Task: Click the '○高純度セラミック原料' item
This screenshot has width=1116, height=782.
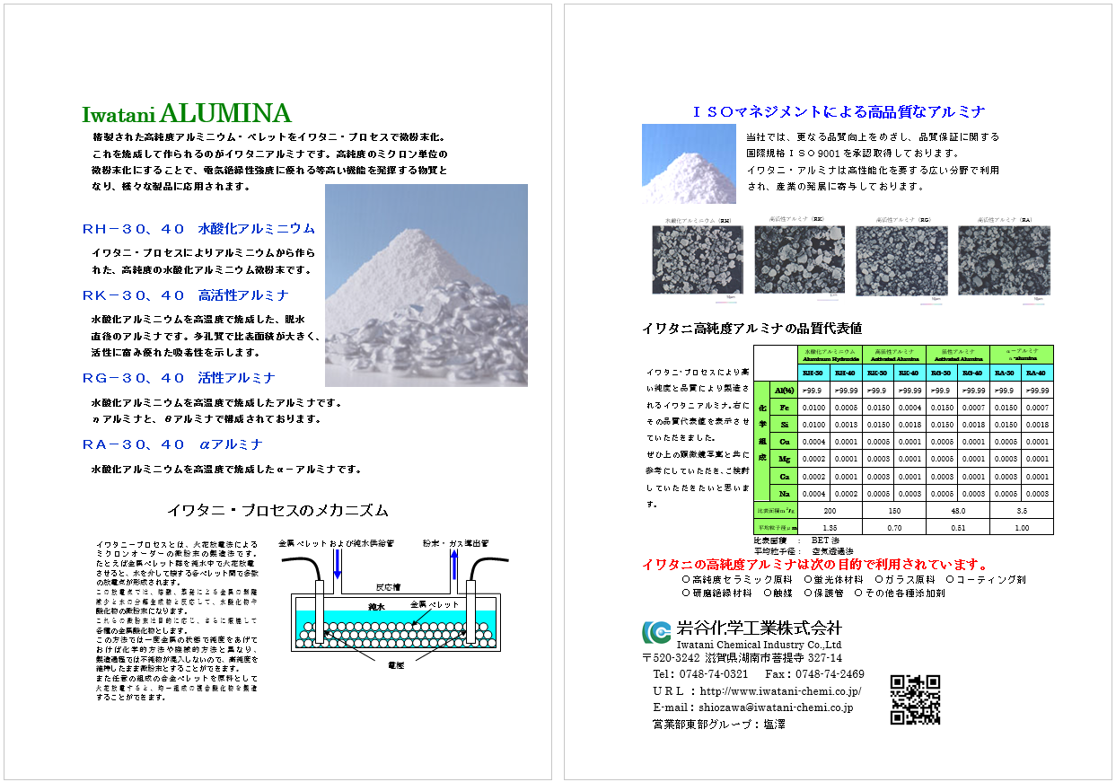Action: click(738, 580)
